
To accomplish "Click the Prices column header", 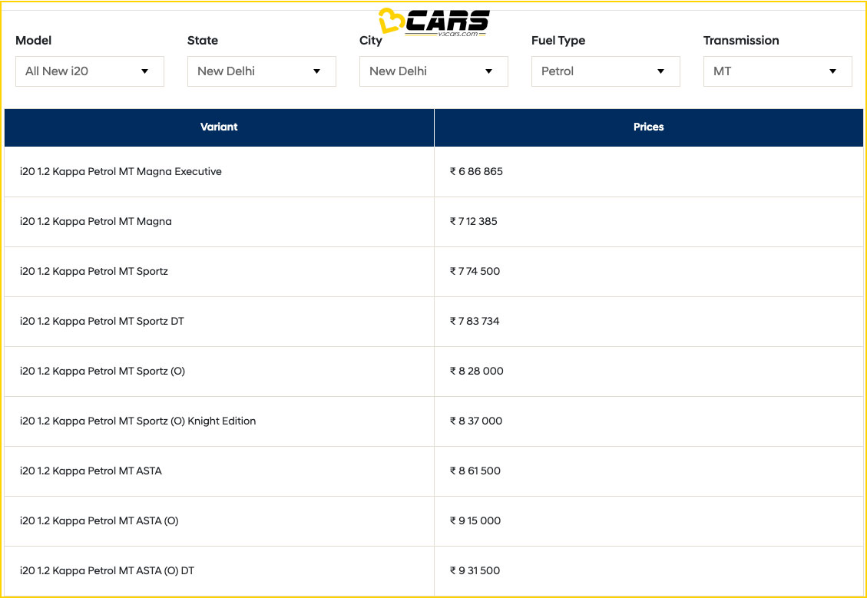I will (x=649, y=127).
